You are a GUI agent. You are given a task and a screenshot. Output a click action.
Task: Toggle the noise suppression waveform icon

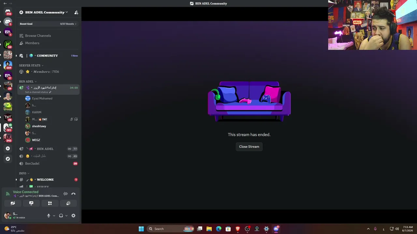[x=65, y=194]
